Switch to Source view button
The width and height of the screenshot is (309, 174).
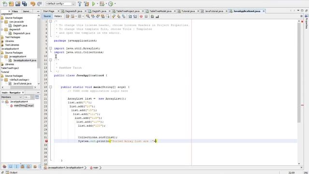click(47, 16)
